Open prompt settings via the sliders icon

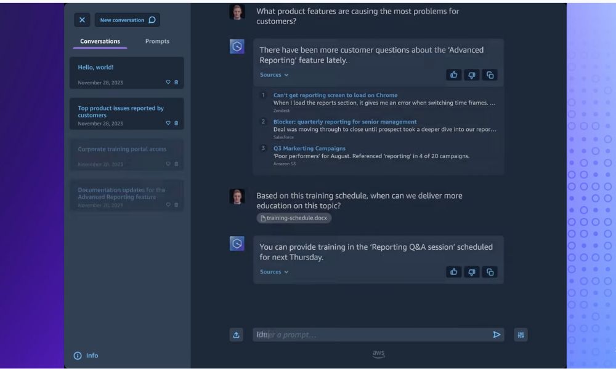click(x=521, y=334)
